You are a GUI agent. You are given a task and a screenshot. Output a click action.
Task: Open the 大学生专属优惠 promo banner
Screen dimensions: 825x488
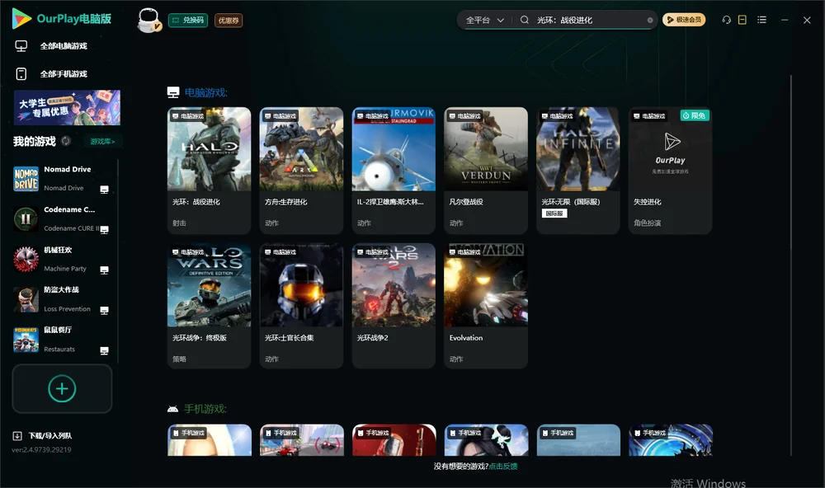tap(67, 108)
